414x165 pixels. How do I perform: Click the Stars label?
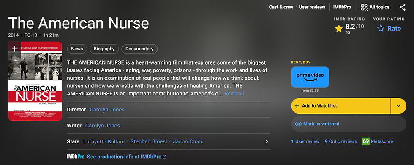73,141
